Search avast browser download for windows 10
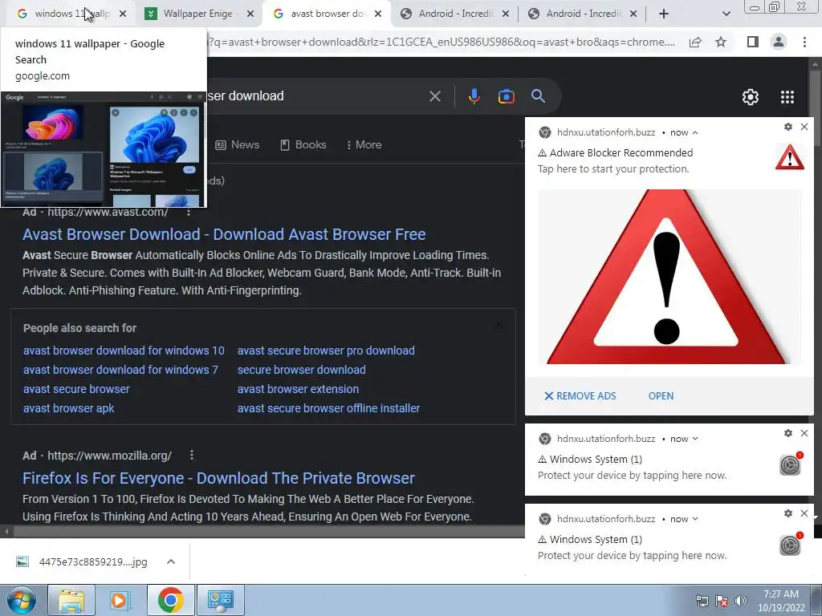 [x=124, y=351]
